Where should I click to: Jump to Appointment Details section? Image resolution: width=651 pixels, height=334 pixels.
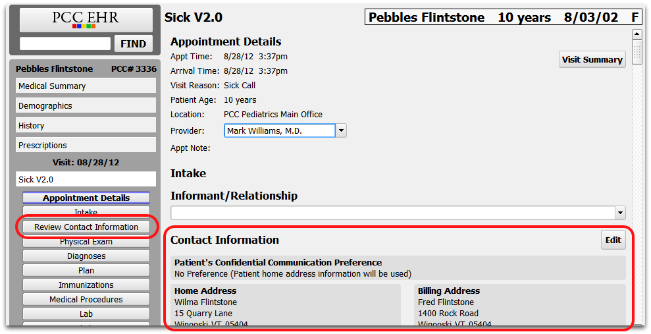pos(86,198)
